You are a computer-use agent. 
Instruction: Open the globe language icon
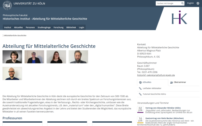click(x=198, y=3)
